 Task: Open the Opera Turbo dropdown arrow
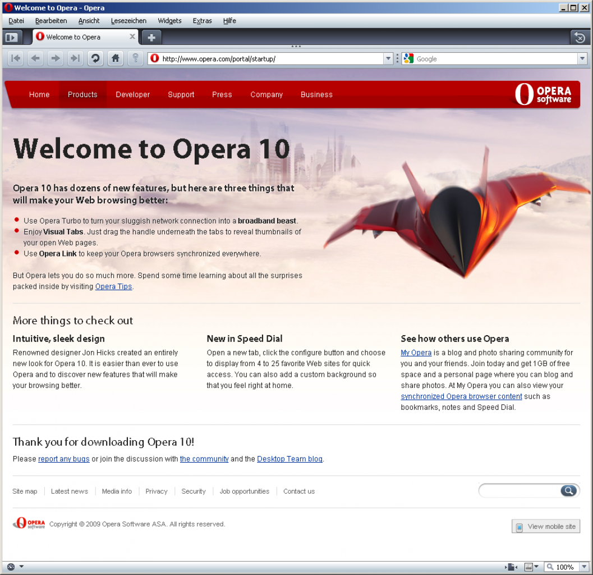tap(21, 567)
